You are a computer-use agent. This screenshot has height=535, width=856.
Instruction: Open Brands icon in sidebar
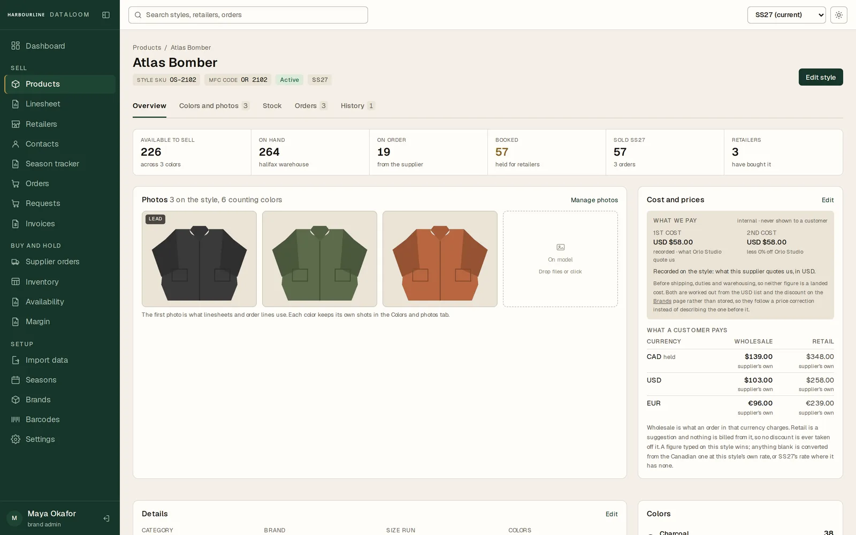click(16, 400)
